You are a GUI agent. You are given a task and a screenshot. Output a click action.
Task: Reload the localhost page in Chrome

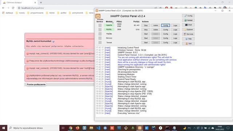coord(13,8)
